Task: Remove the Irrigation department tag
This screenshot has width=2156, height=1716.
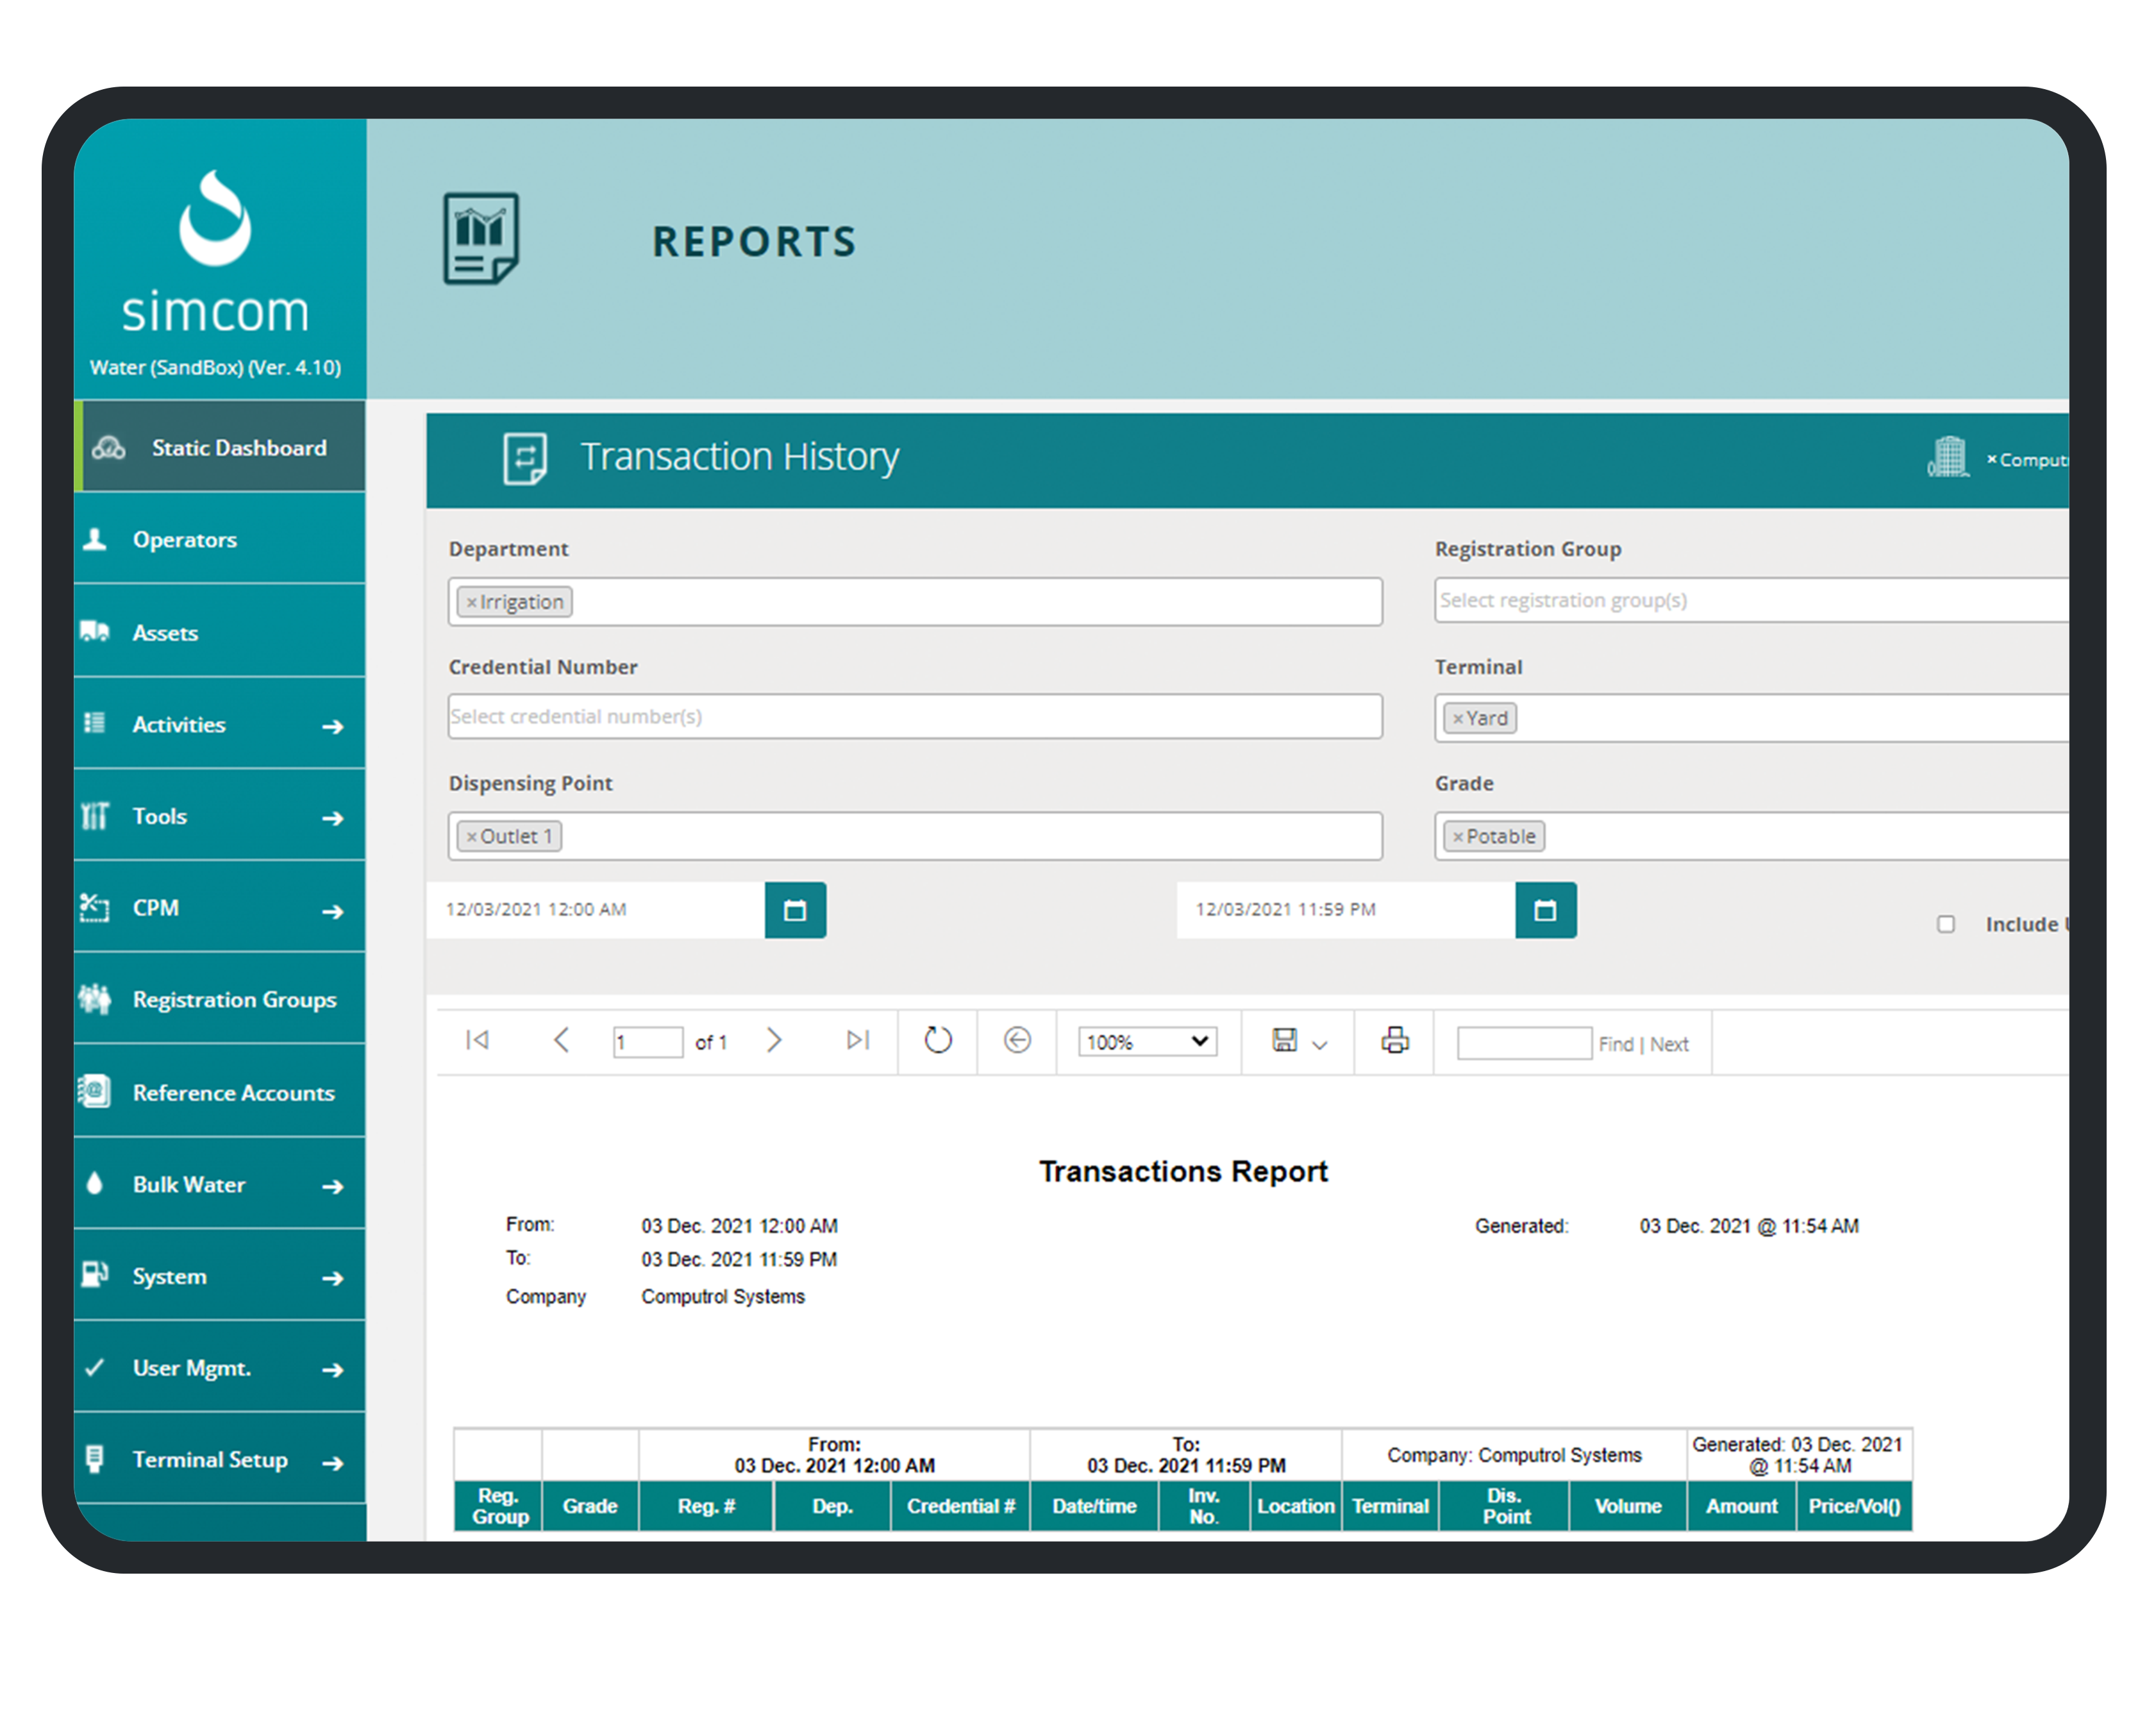Action: (x=471, y=603)
